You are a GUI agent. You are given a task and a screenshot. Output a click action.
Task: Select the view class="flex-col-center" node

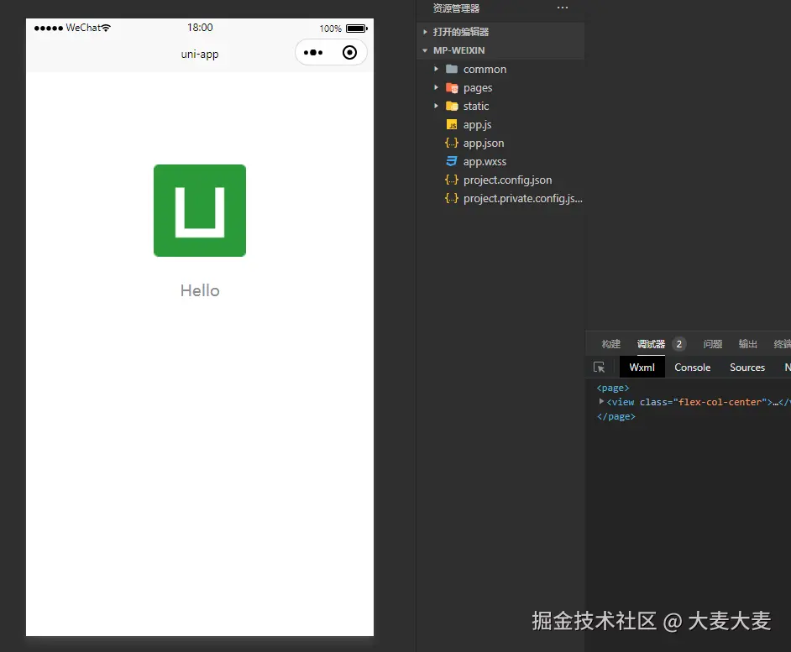[x=698, y=402]
